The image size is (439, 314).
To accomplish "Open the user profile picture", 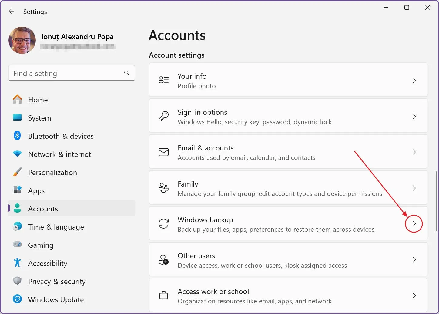I will [x=22, y=40].
